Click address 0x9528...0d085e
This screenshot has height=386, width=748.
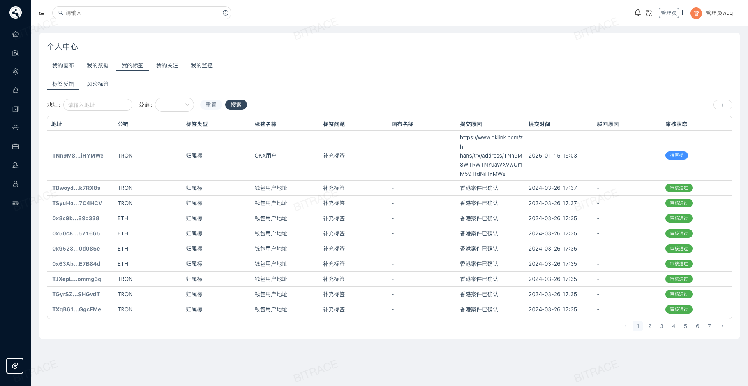(x=76, y=249)
